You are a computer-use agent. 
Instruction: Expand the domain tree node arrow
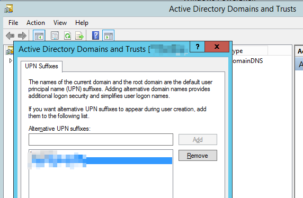[x=11, y=61]
